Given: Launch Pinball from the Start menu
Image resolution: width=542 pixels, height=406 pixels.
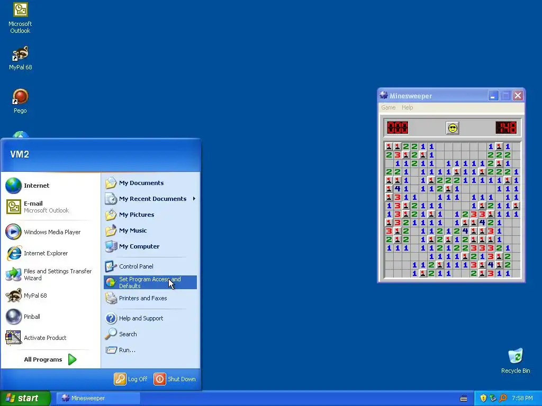Looking at the screenshot, I should [x=50, y=317].
